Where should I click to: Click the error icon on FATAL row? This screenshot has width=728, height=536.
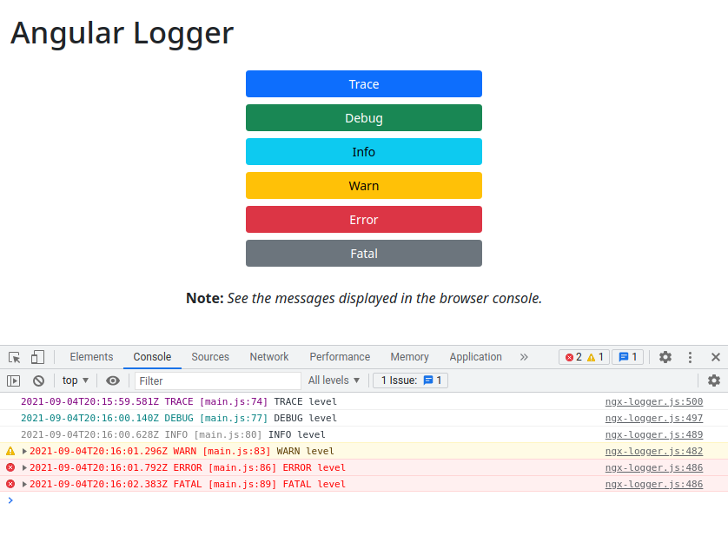pyautogui.click(x=10, y=484)
